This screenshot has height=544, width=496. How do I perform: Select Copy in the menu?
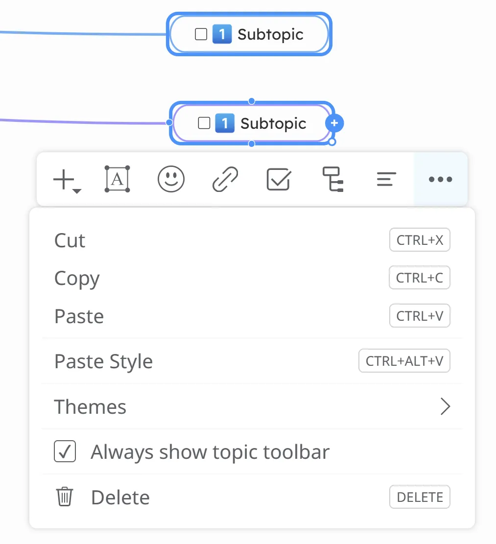77,278
